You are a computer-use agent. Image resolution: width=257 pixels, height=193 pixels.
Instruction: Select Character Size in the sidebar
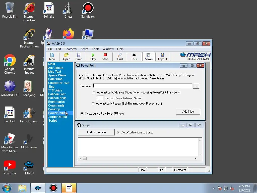tap(59, 83)
